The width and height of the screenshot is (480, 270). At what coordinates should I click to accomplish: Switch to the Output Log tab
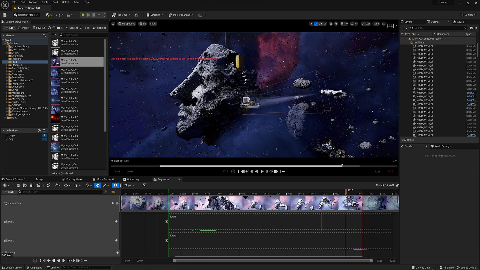pyautogui.click(x=132, y=179)
